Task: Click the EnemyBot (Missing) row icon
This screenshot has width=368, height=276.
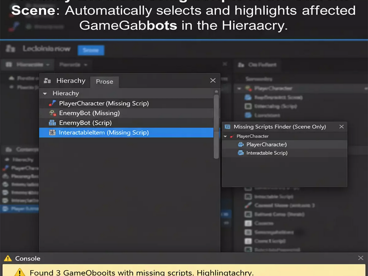Action: tap(52, 113)
